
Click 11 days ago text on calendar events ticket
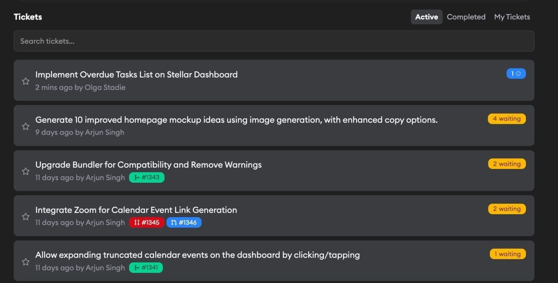click(80, 268)
